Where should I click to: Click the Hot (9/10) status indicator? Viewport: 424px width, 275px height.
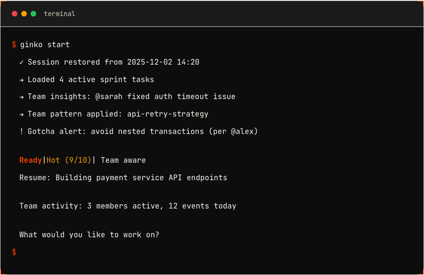click(69, 160)
